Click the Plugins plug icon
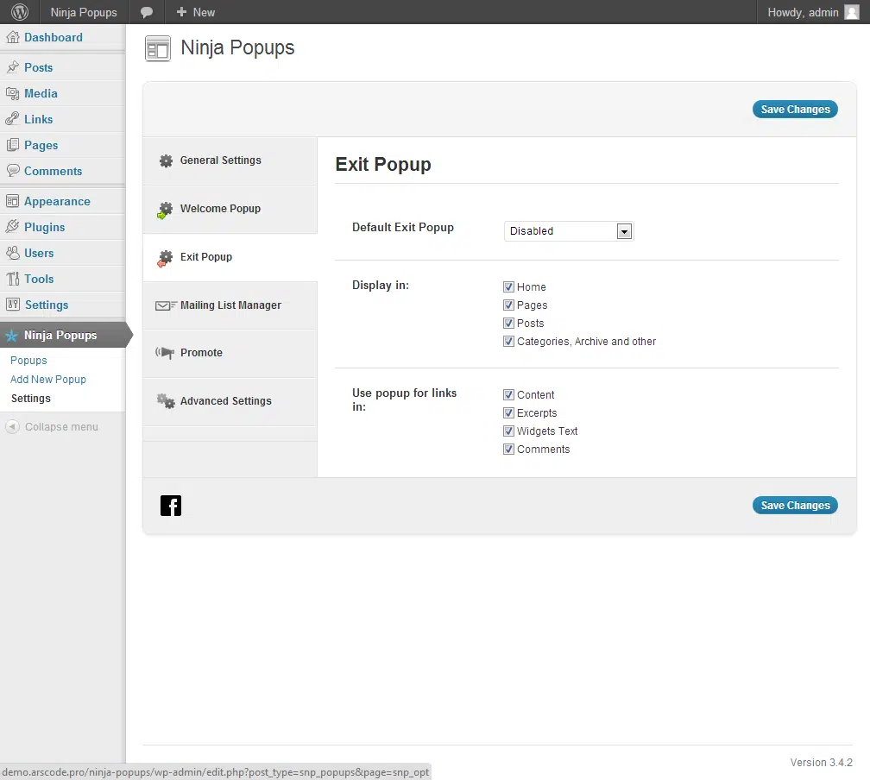Viewport: 870px width, 780px height. click(x=12, y=226)
